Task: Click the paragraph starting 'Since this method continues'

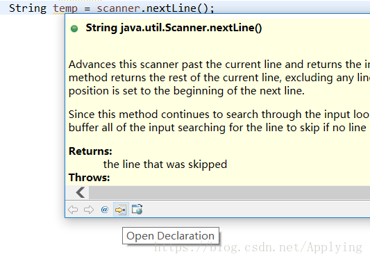Action: (219, 121)
